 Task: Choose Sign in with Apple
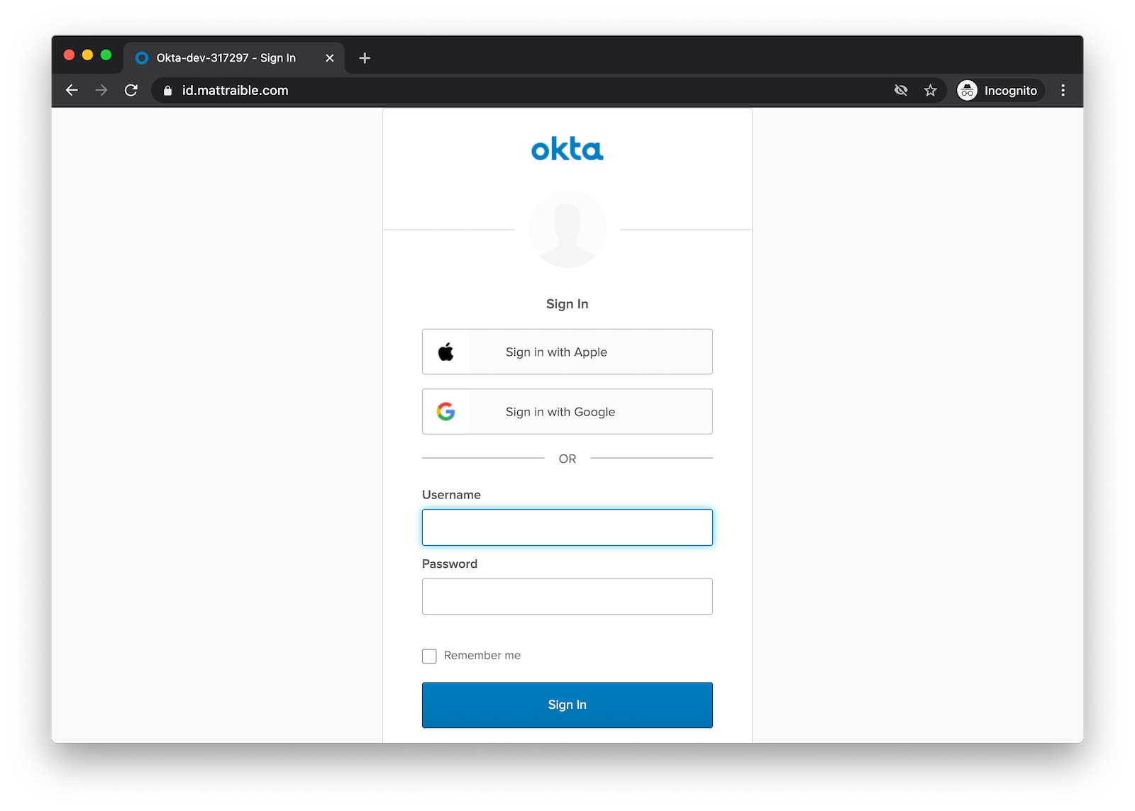point(567,352)
